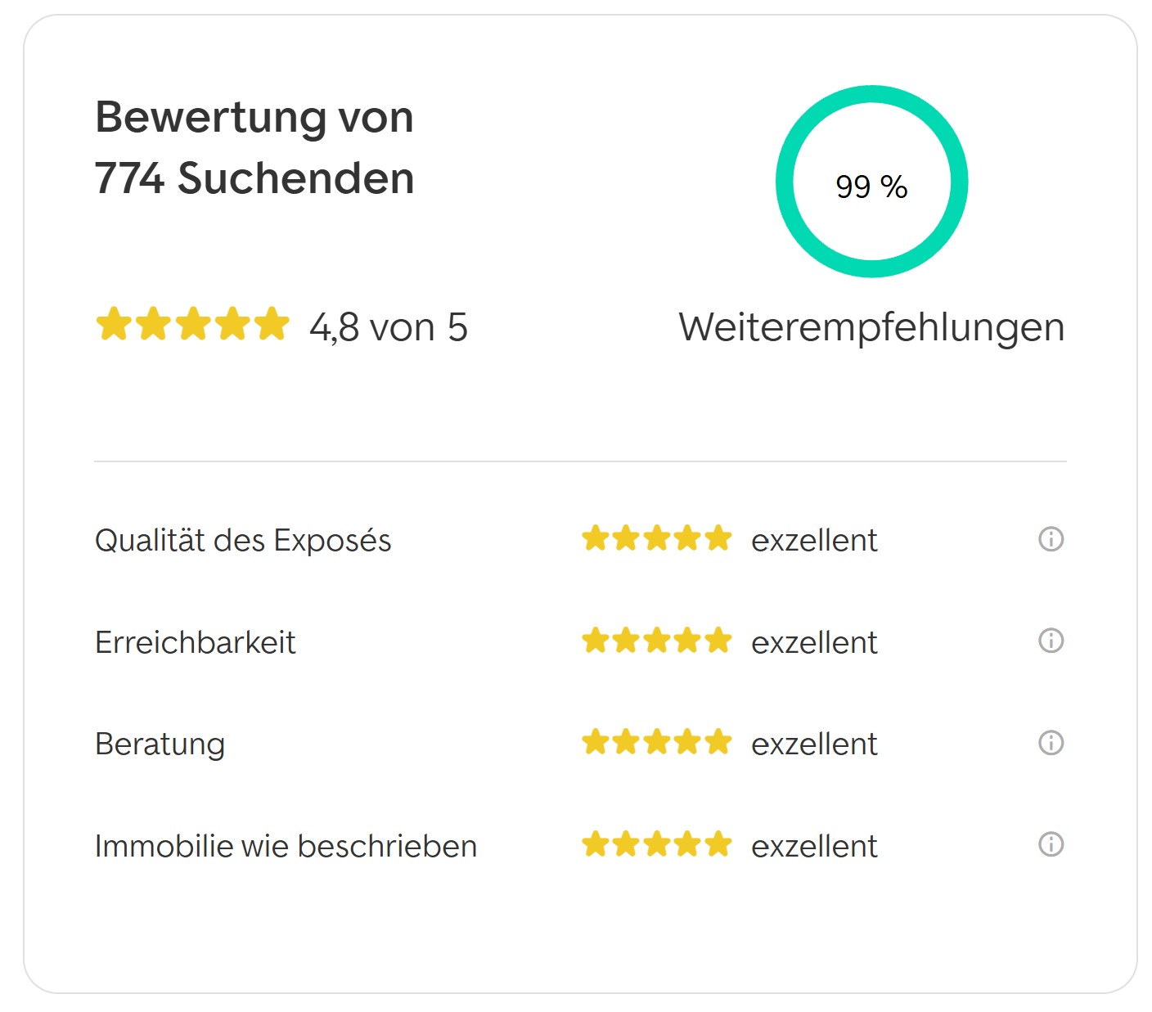Open info icon for Erreichbarkeit rating
The height and width of the screenshot is (1012, 1152).
(x=1051, y=641)
